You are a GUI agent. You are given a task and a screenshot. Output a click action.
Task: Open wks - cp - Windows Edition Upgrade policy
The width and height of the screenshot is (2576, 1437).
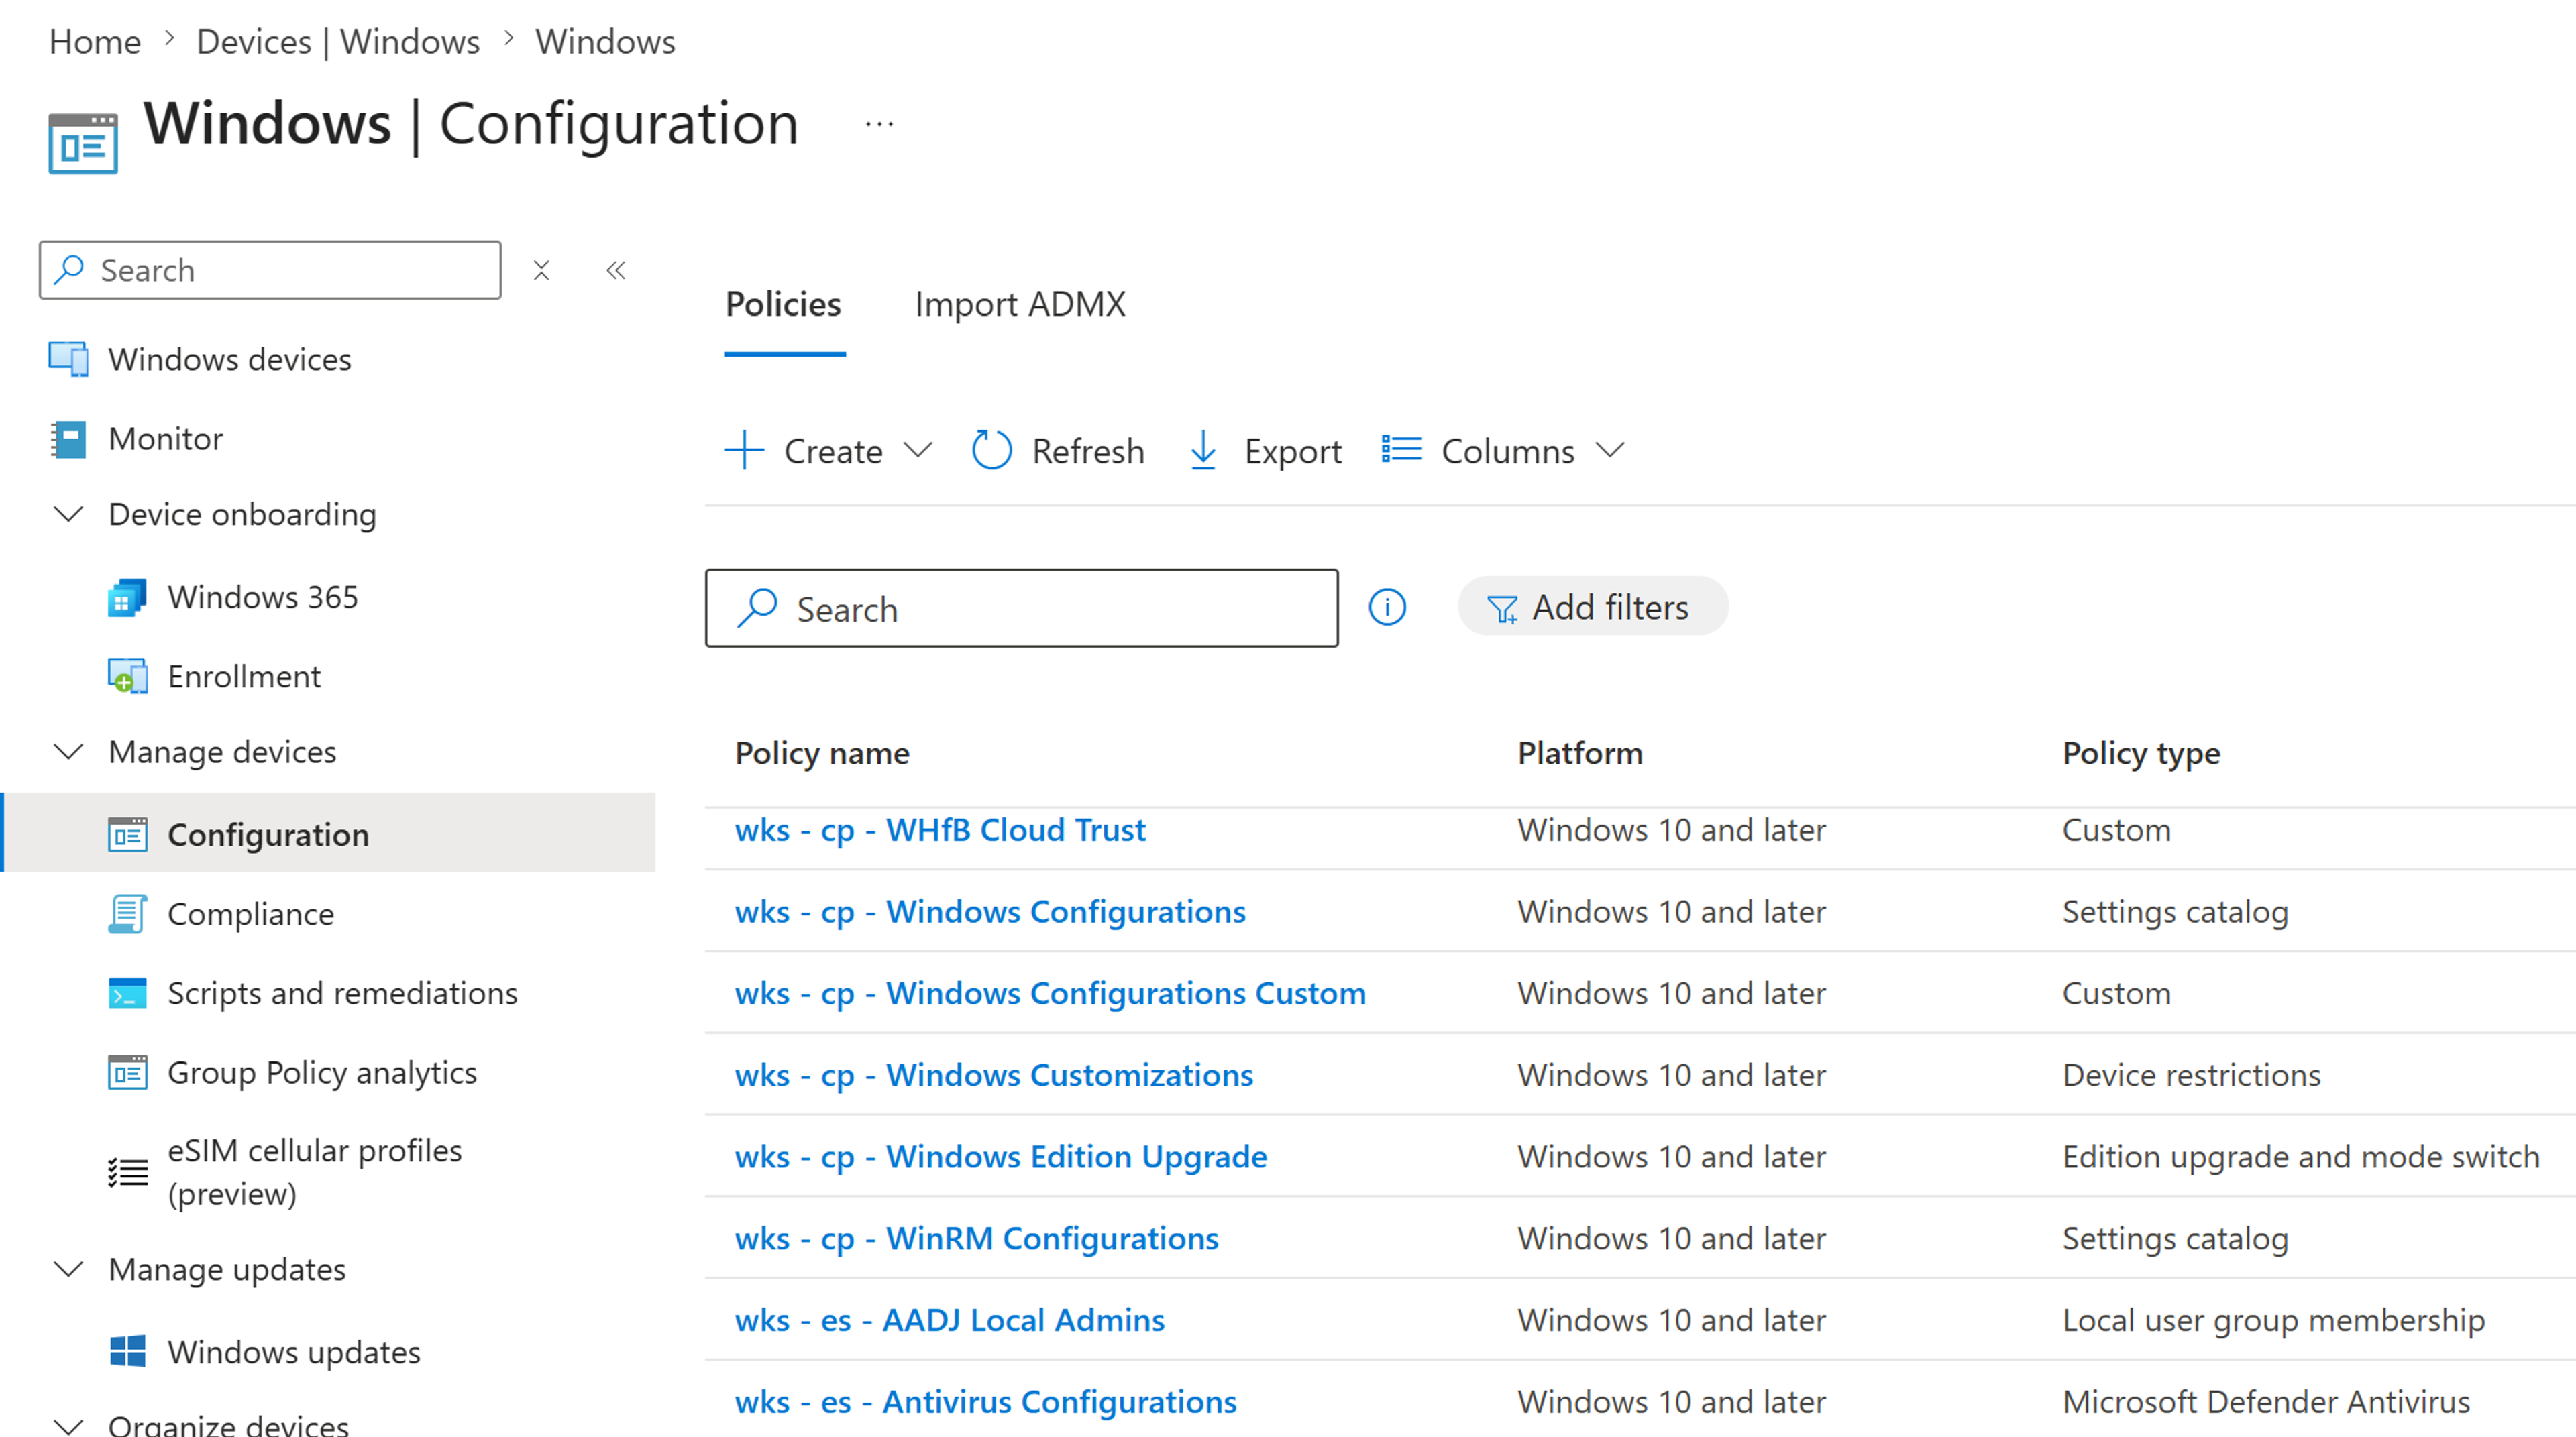click(1001, 1157)
